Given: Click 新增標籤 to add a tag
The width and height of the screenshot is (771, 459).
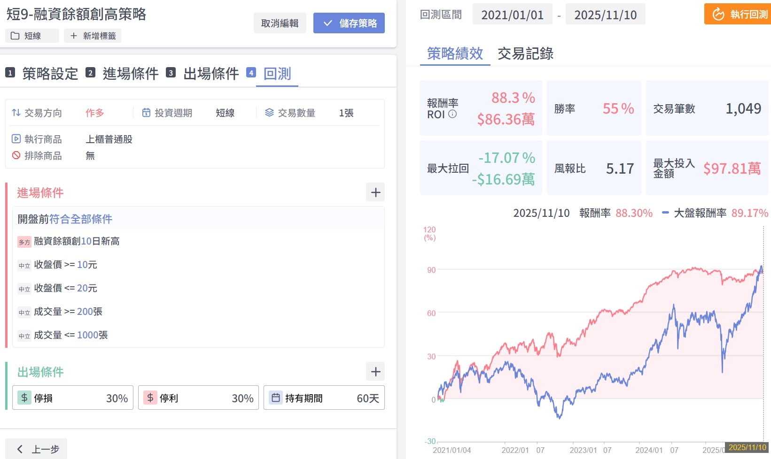Looking at the screenshot, I should [93, 36].
